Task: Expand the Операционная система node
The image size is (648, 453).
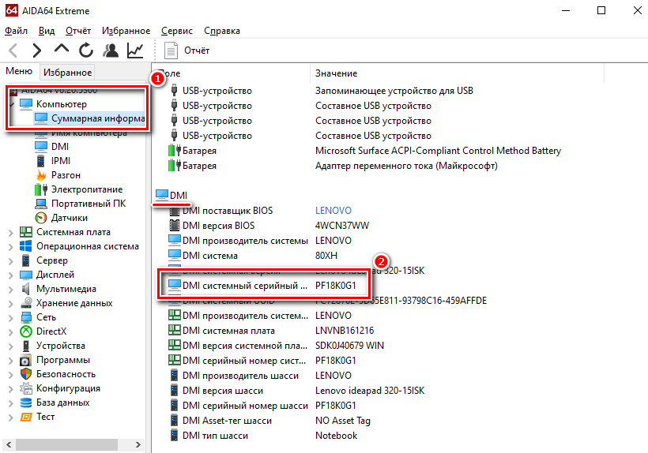Action: (x=10, y=247)
